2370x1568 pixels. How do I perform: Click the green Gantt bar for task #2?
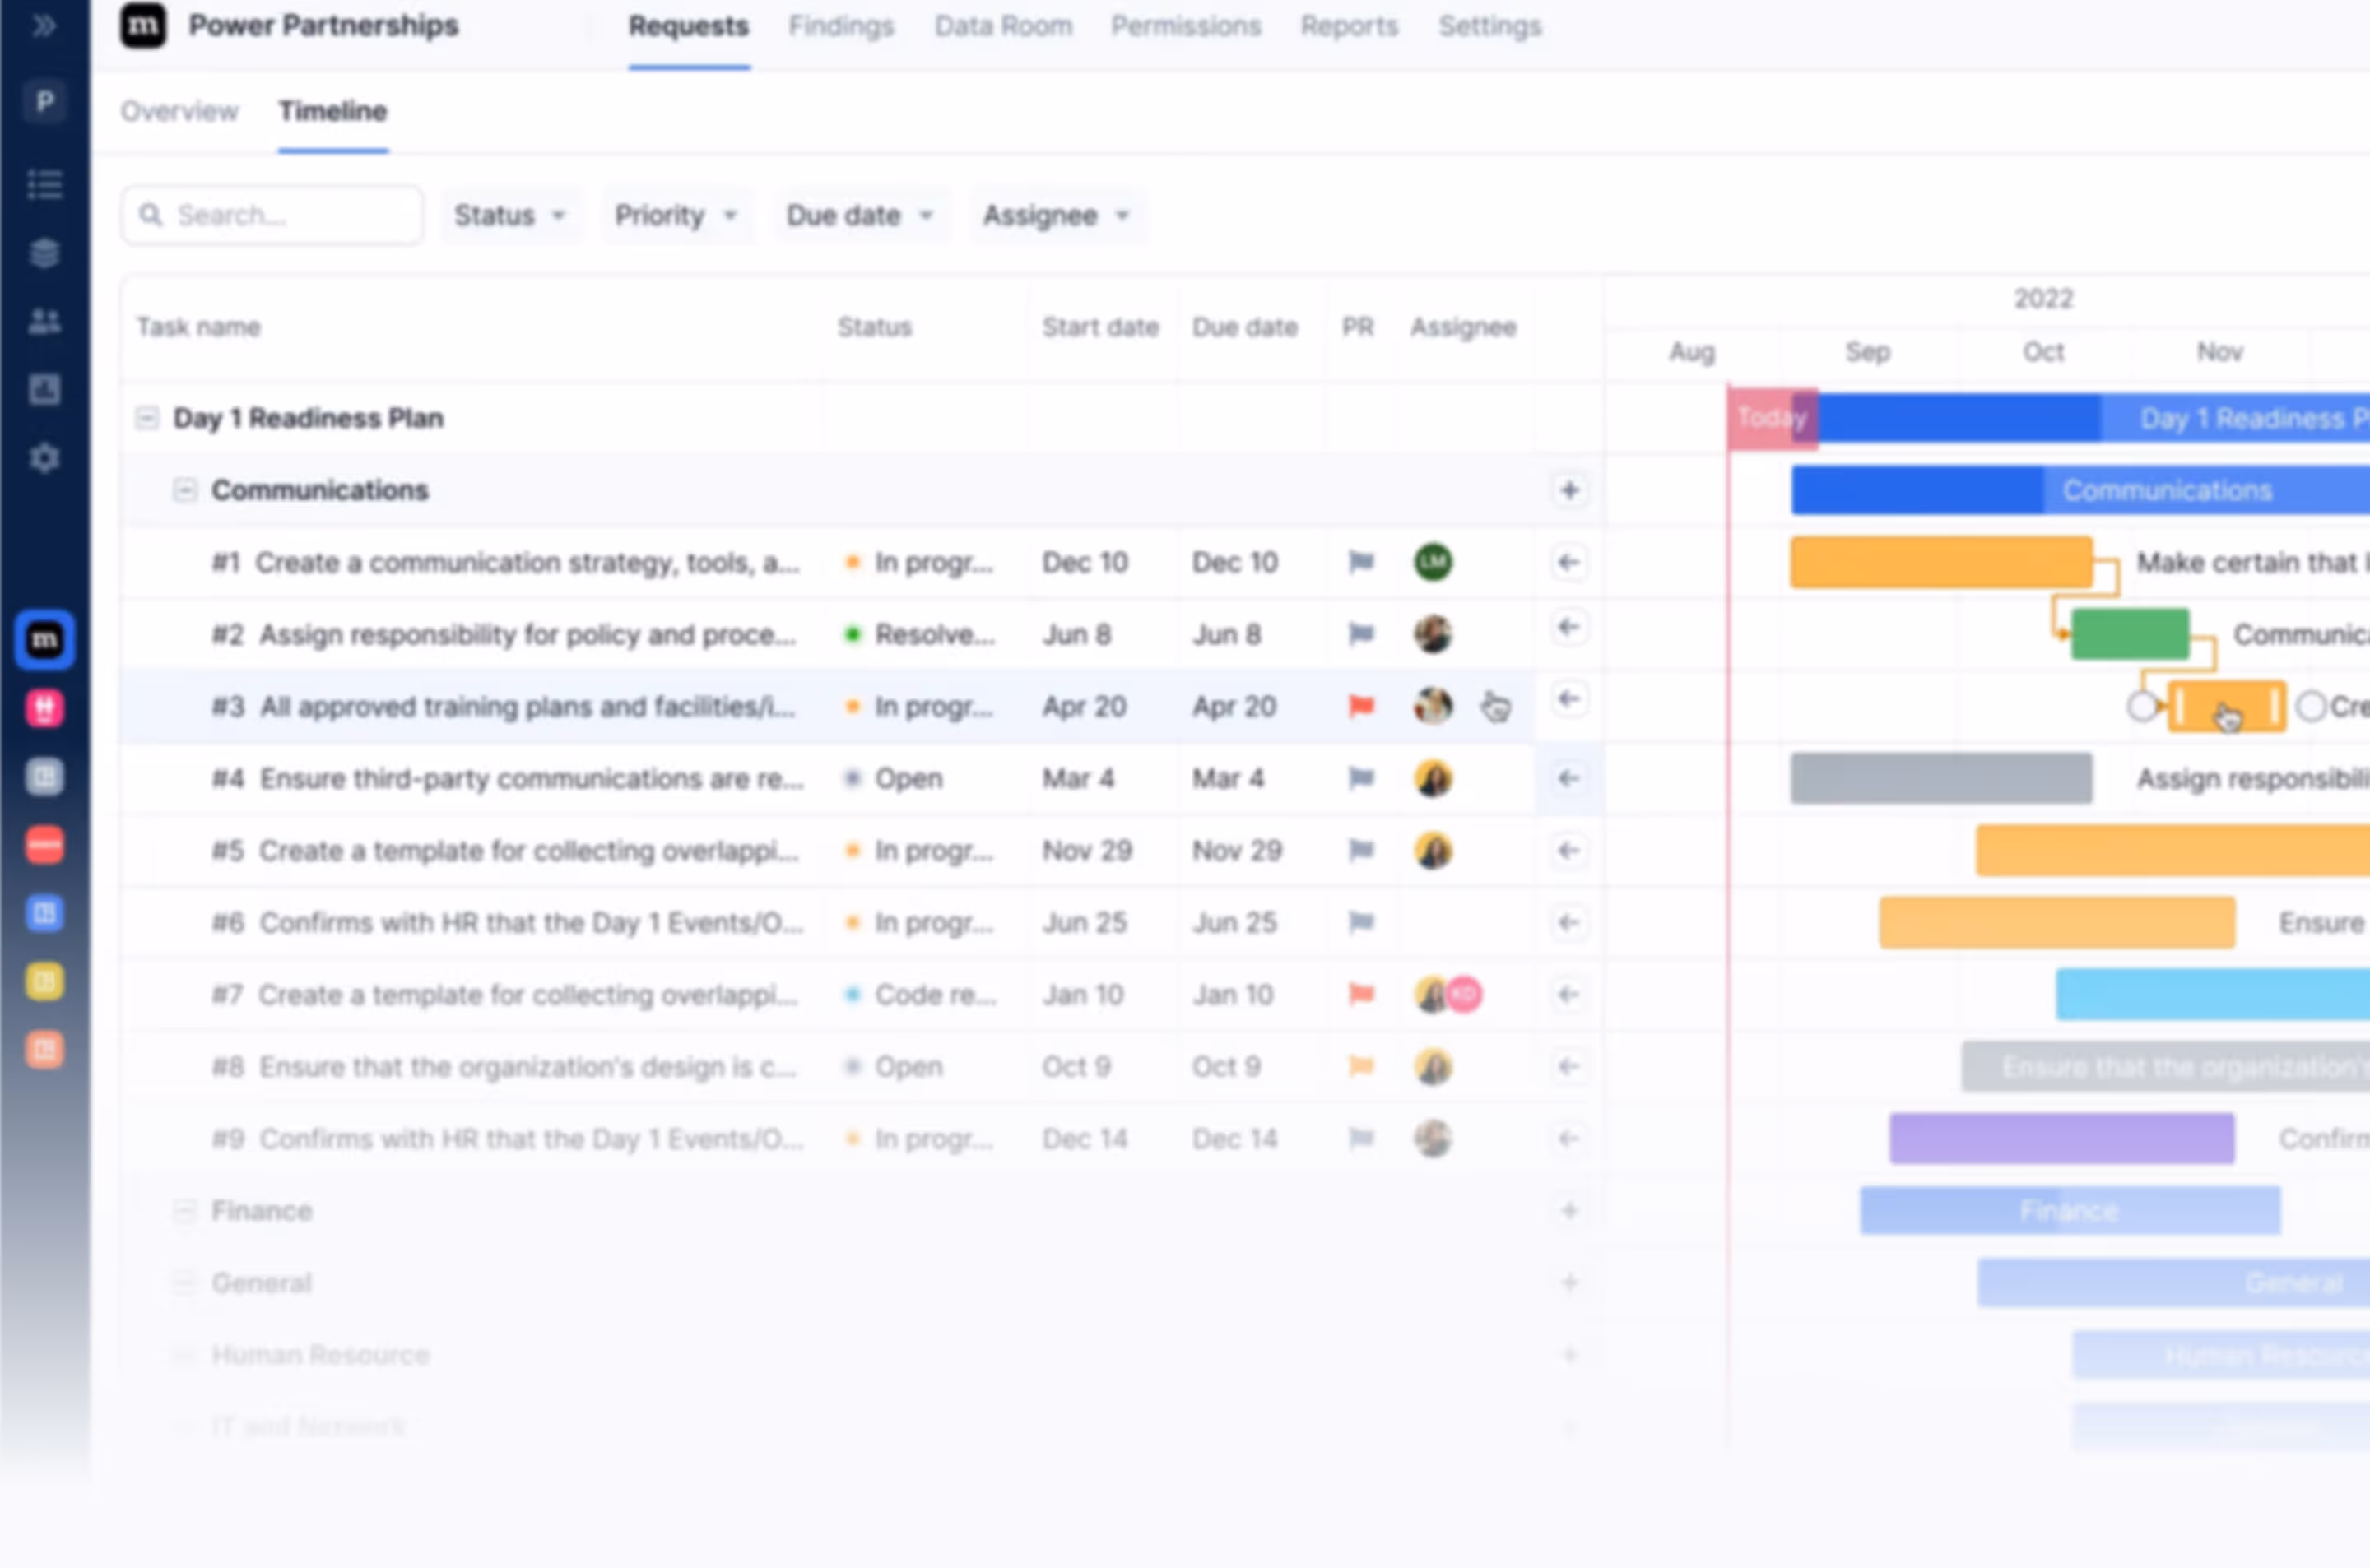(2130, 634)
